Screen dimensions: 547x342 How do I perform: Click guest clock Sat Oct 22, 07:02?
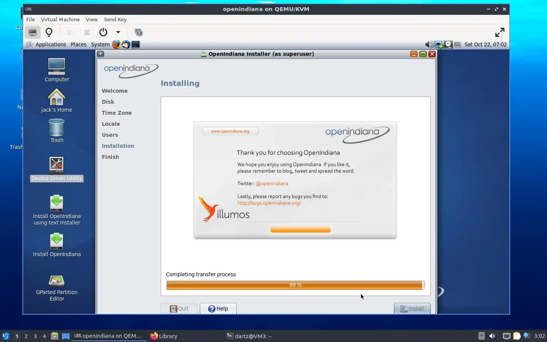pos(485,44)
